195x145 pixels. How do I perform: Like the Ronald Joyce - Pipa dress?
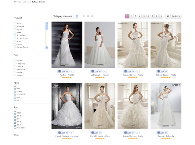[96, 133]
